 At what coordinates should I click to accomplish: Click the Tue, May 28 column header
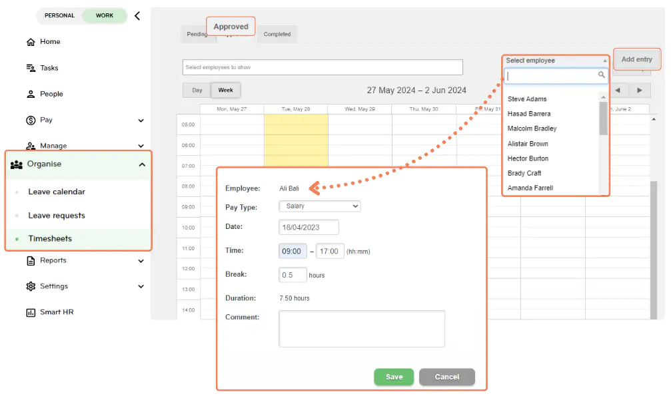(x=296, y=109)
